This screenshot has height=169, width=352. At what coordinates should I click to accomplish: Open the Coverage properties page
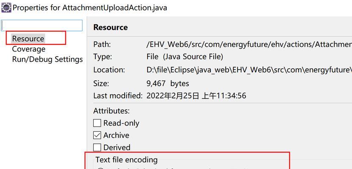(x=28, y=49)
